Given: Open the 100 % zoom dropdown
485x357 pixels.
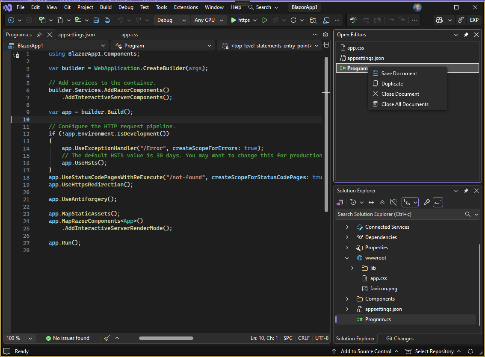Looking at the screenshot, I should 19,338.
